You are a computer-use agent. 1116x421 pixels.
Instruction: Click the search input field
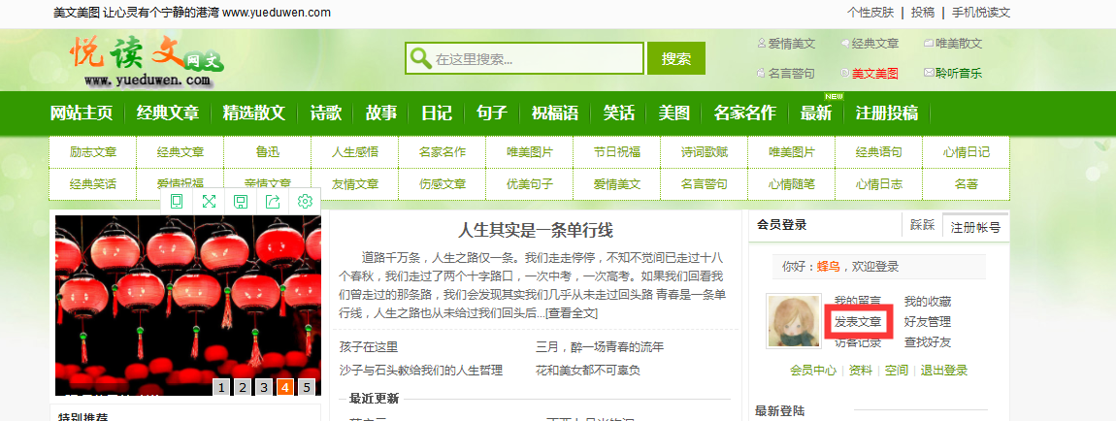(536, 58)
